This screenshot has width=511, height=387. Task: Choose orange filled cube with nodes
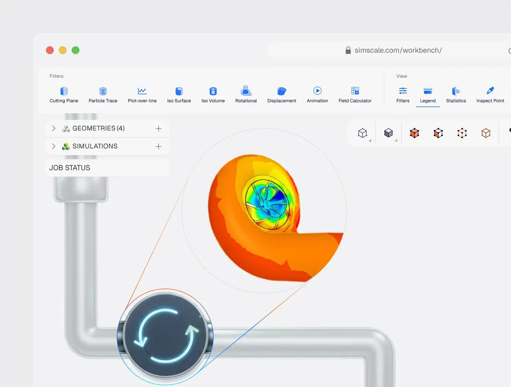[414, 133]
